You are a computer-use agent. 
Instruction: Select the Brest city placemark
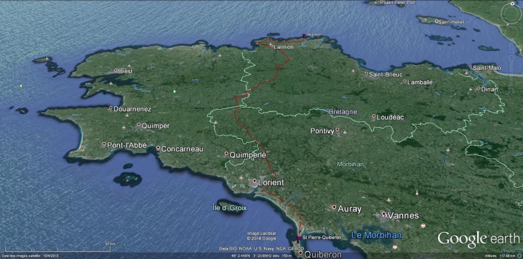[116, 70]
